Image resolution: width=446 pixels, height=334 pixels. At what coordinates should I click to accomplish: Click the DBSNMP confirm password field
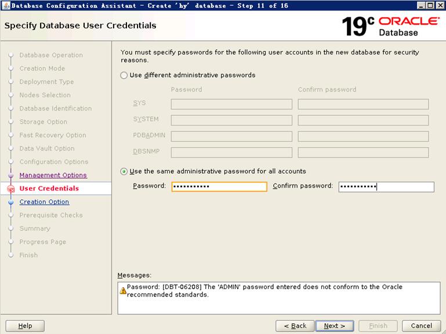pyautogui.click(x=363, y=153)
